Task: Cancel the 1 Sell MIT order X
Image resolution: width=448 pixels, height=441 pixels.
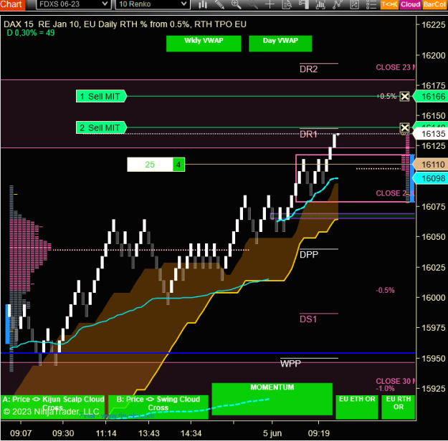Action: point(404,96)
